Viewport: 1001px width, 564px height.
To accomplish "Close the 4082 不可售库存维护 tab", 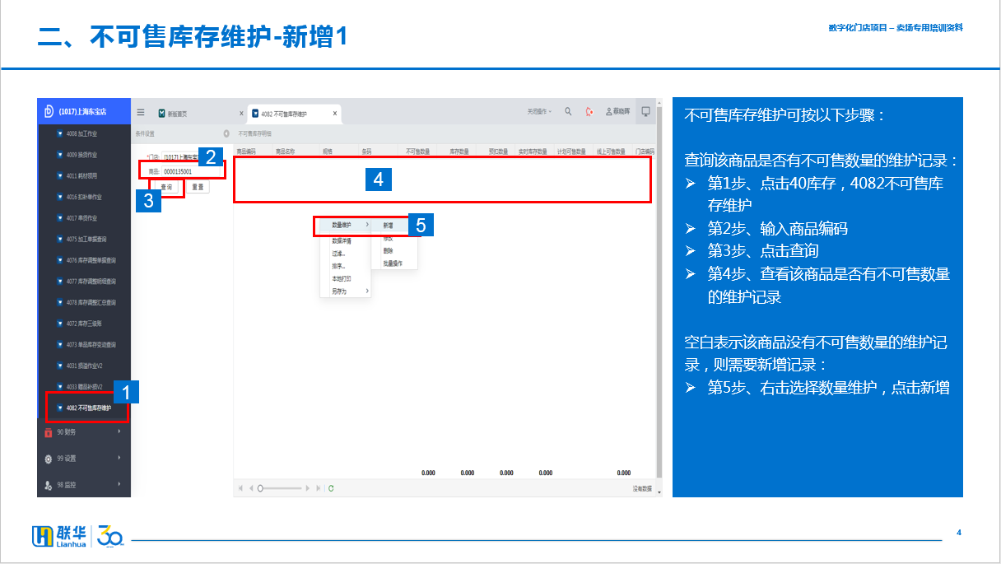I will pyautogui.click(x=335, y=113).
